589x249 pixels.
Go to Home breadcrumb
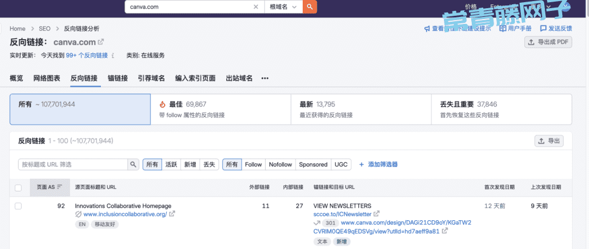(17, 28)
